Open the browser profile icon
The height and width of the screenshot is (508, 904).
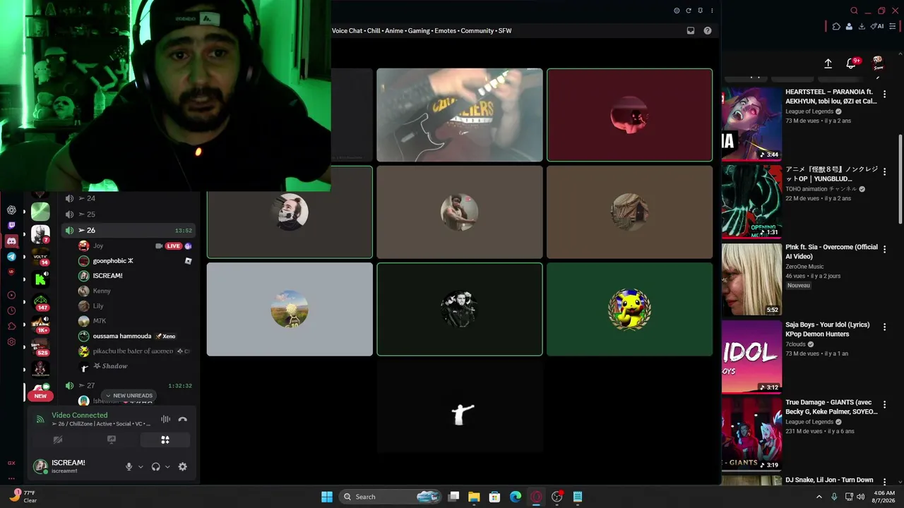(849, 27)
